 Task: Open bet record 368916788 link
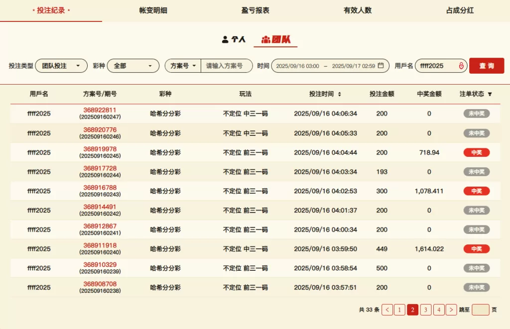pyautogui.click(x=100, y=188)
